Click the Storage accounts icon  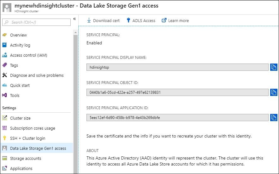[5, 158]
